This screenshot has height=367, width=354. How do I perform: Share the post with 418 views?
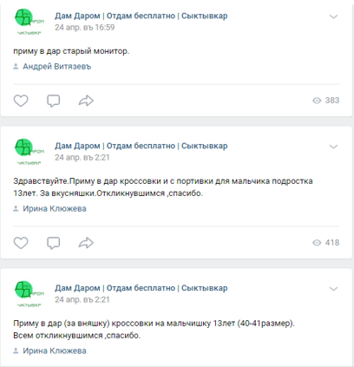coord(86,243)
